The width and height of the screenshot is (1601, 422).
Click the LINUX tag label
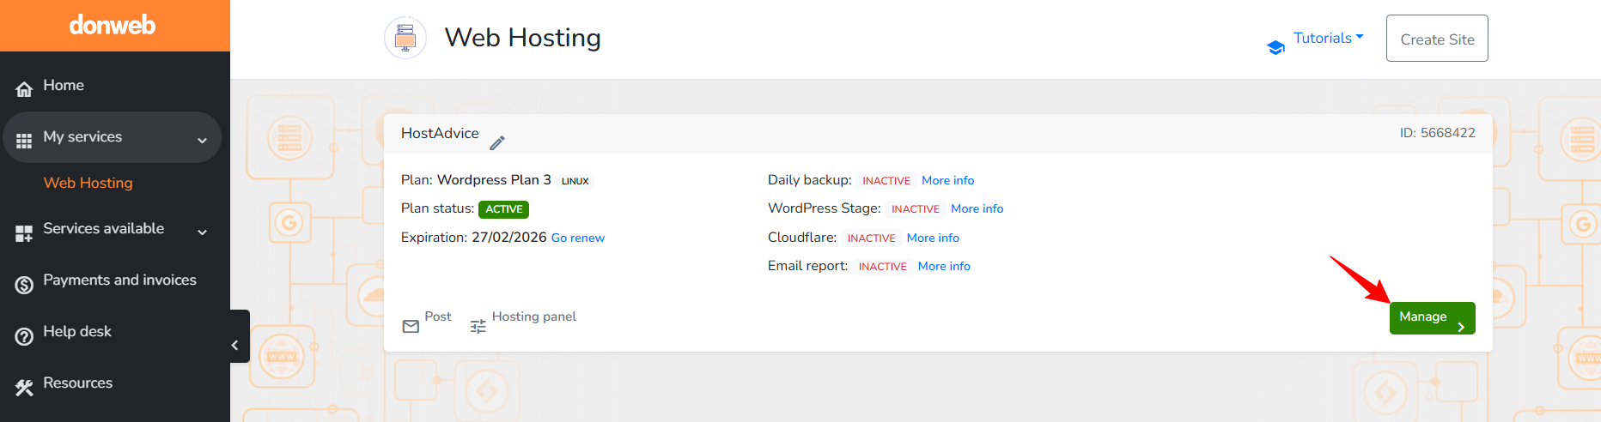[x=575, y=181]
